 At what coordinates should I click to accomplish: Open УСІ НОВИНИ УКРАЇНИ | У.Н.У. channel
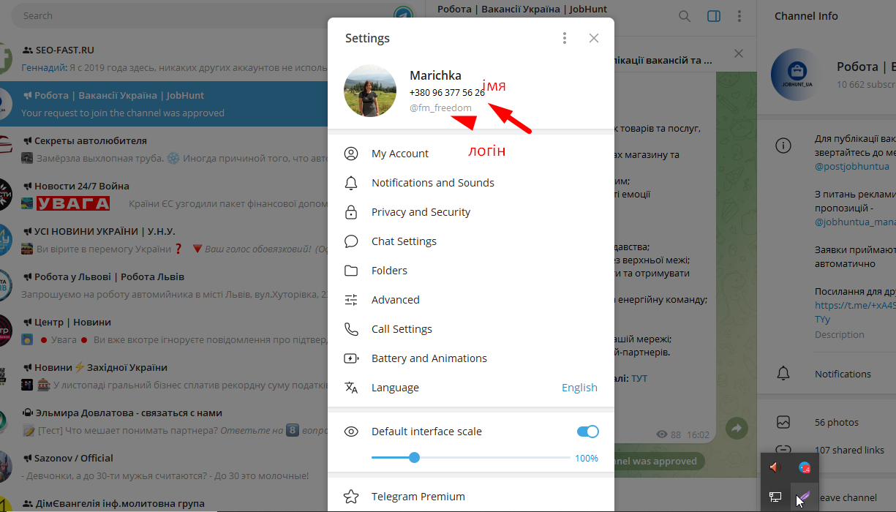click(164, 241)
